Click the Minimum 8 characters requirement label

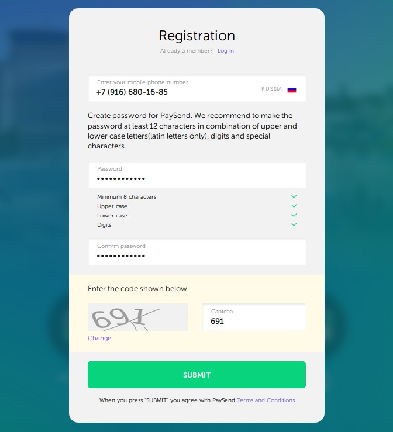point(126,197)
